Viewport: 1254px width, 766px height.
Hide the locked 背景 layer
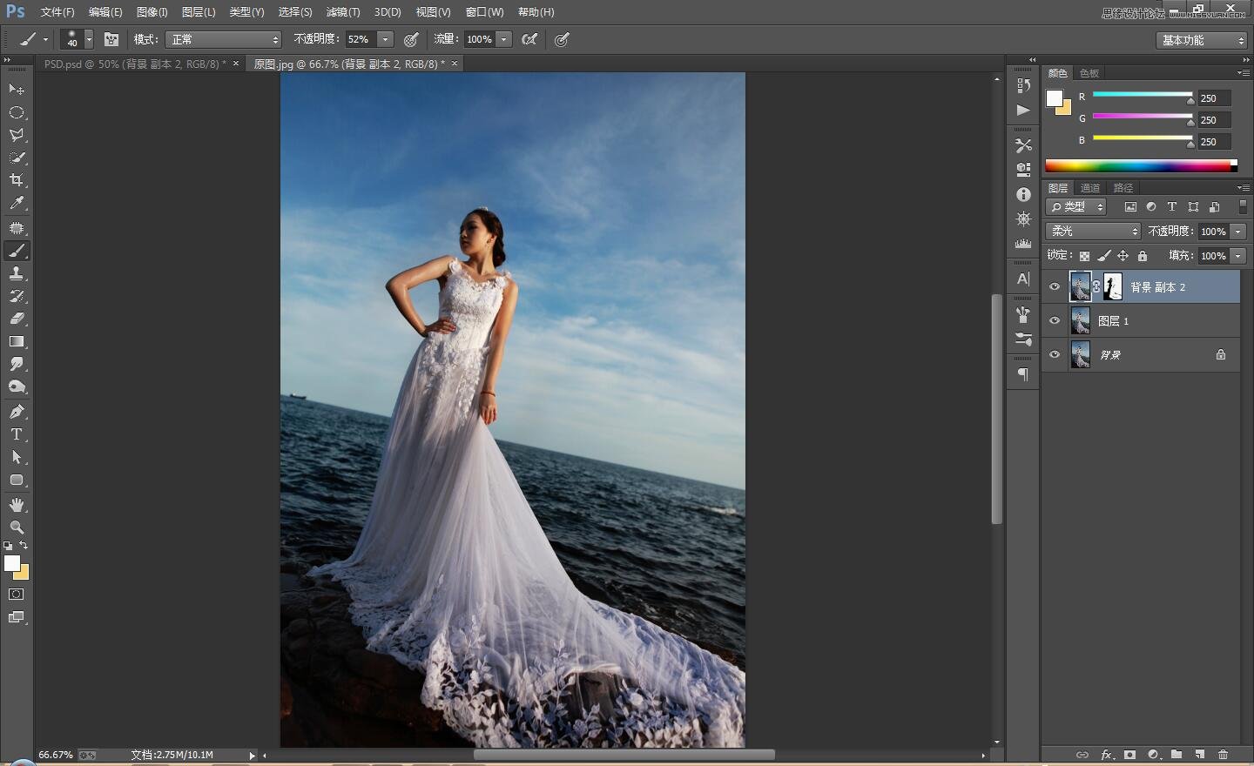pos(1055,355)
